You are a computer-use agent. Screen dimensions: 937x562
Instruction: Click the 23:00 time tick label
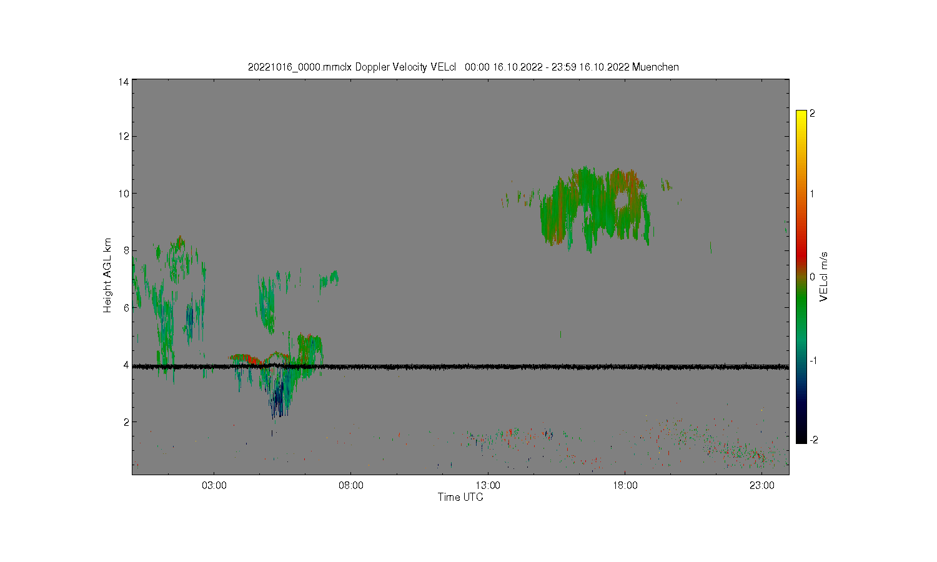pyautogui.click(x=762, y=486)
